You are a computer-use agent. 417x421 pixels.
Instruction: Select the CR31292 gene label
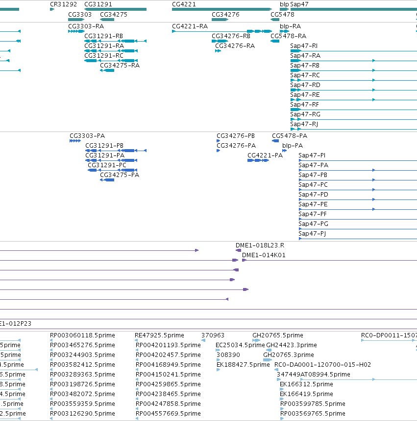[x=64, y=4]
